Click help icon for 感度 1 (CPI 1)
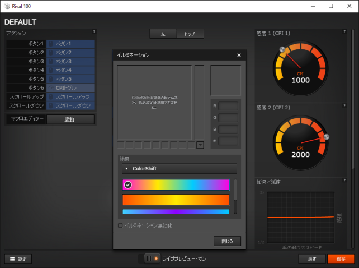The width and height of the screenshot is (359, 268). coord(344,31)
